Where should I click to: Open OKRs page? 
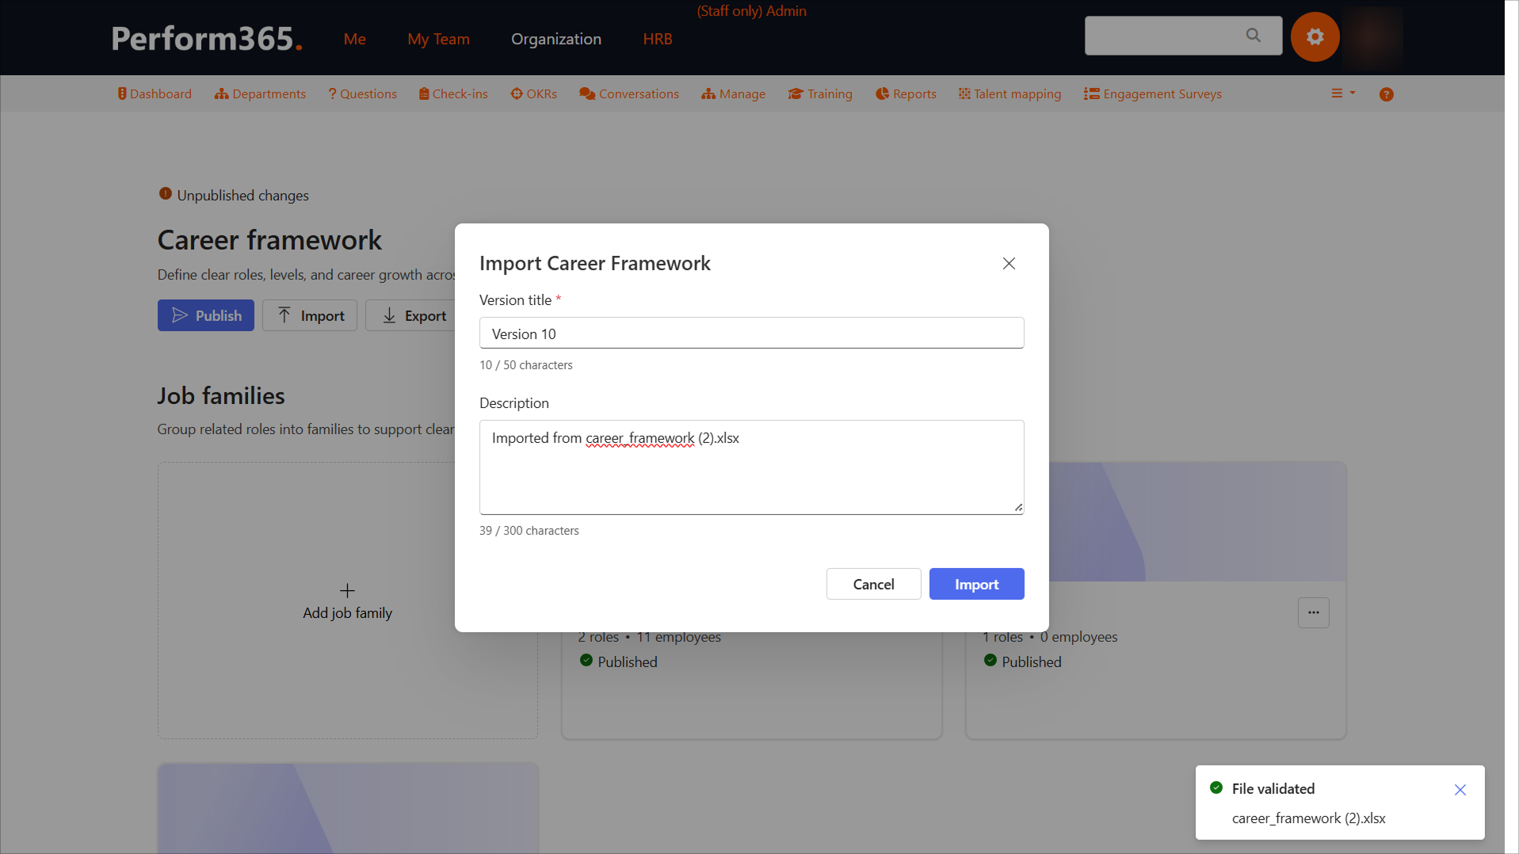533,93
